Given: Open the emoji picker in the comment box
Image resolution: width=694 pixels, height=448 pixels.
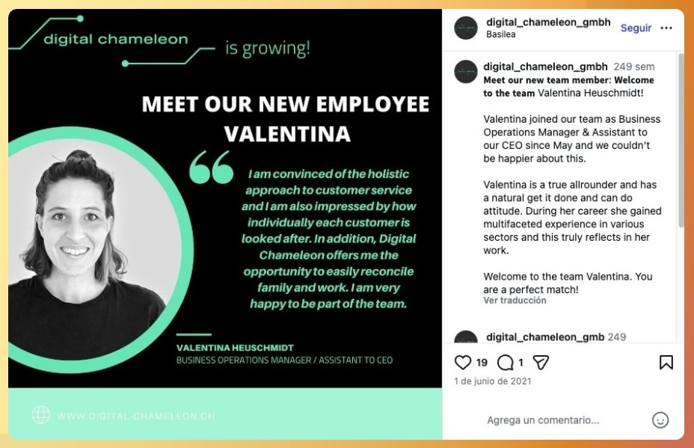Looking at the screenshot, I should coord(660,420).
